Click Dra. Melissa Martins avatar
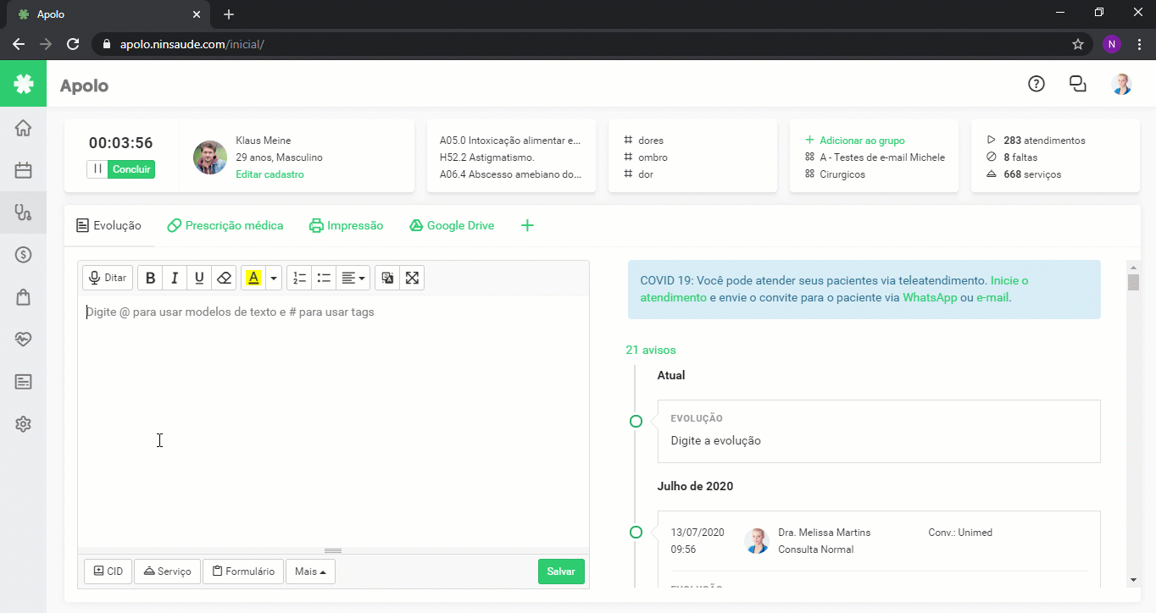 coord(757,541)
